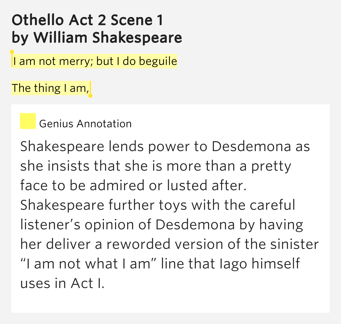Viewport: 341px width, 324px height.
Task: Click the word "Iago" in the annotation
Action: coord(234,264)
